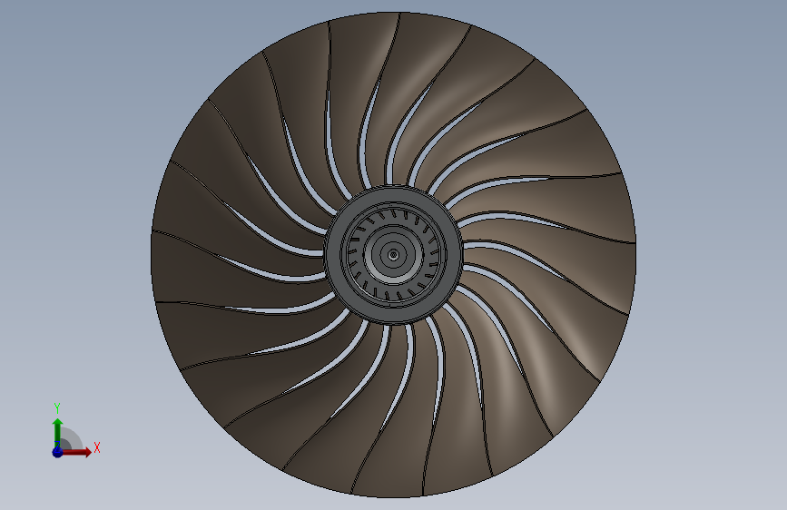The height and width of the screenshot is (510, 787).
Task: Click the green Y axis arrow of triad
Action: tap(57, 433)
